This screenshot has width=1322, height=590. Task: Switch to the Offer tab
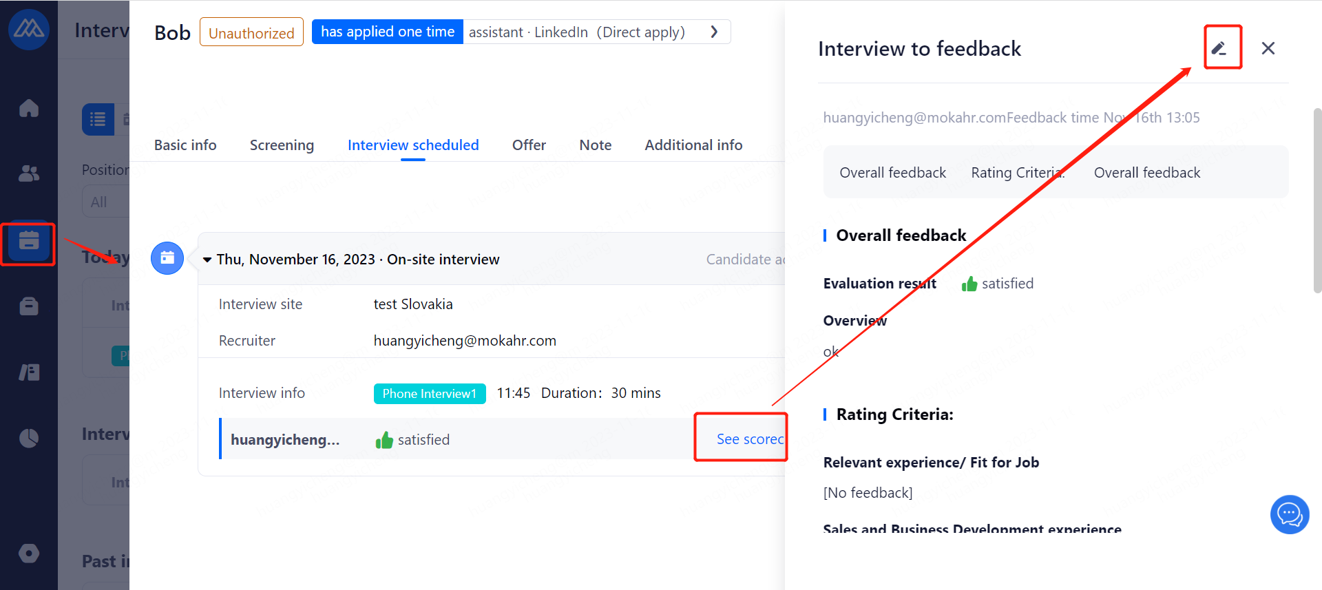click(x=529, y=145)
